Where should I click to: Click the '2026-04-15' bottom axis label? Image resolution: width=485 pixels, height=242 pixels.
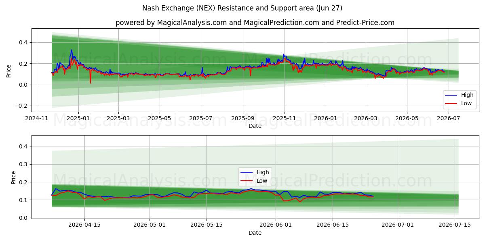pyautogui.click(x=84, y=225)
